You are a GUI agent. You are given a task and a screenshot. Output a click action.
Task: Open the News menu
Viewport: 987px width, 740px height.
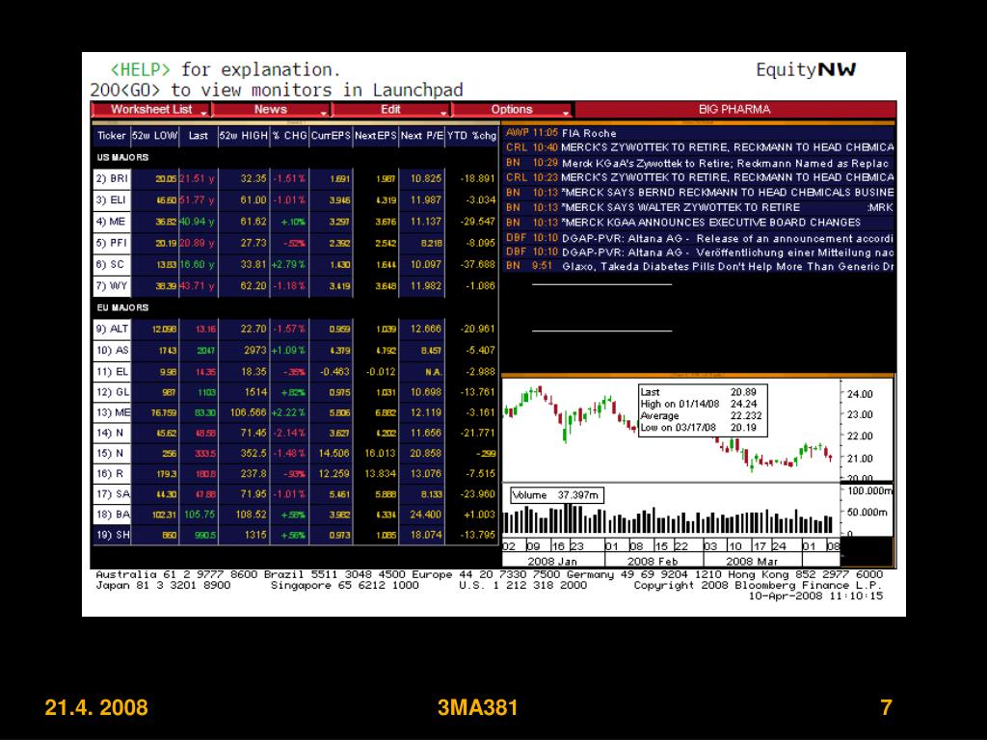(271, 110)
